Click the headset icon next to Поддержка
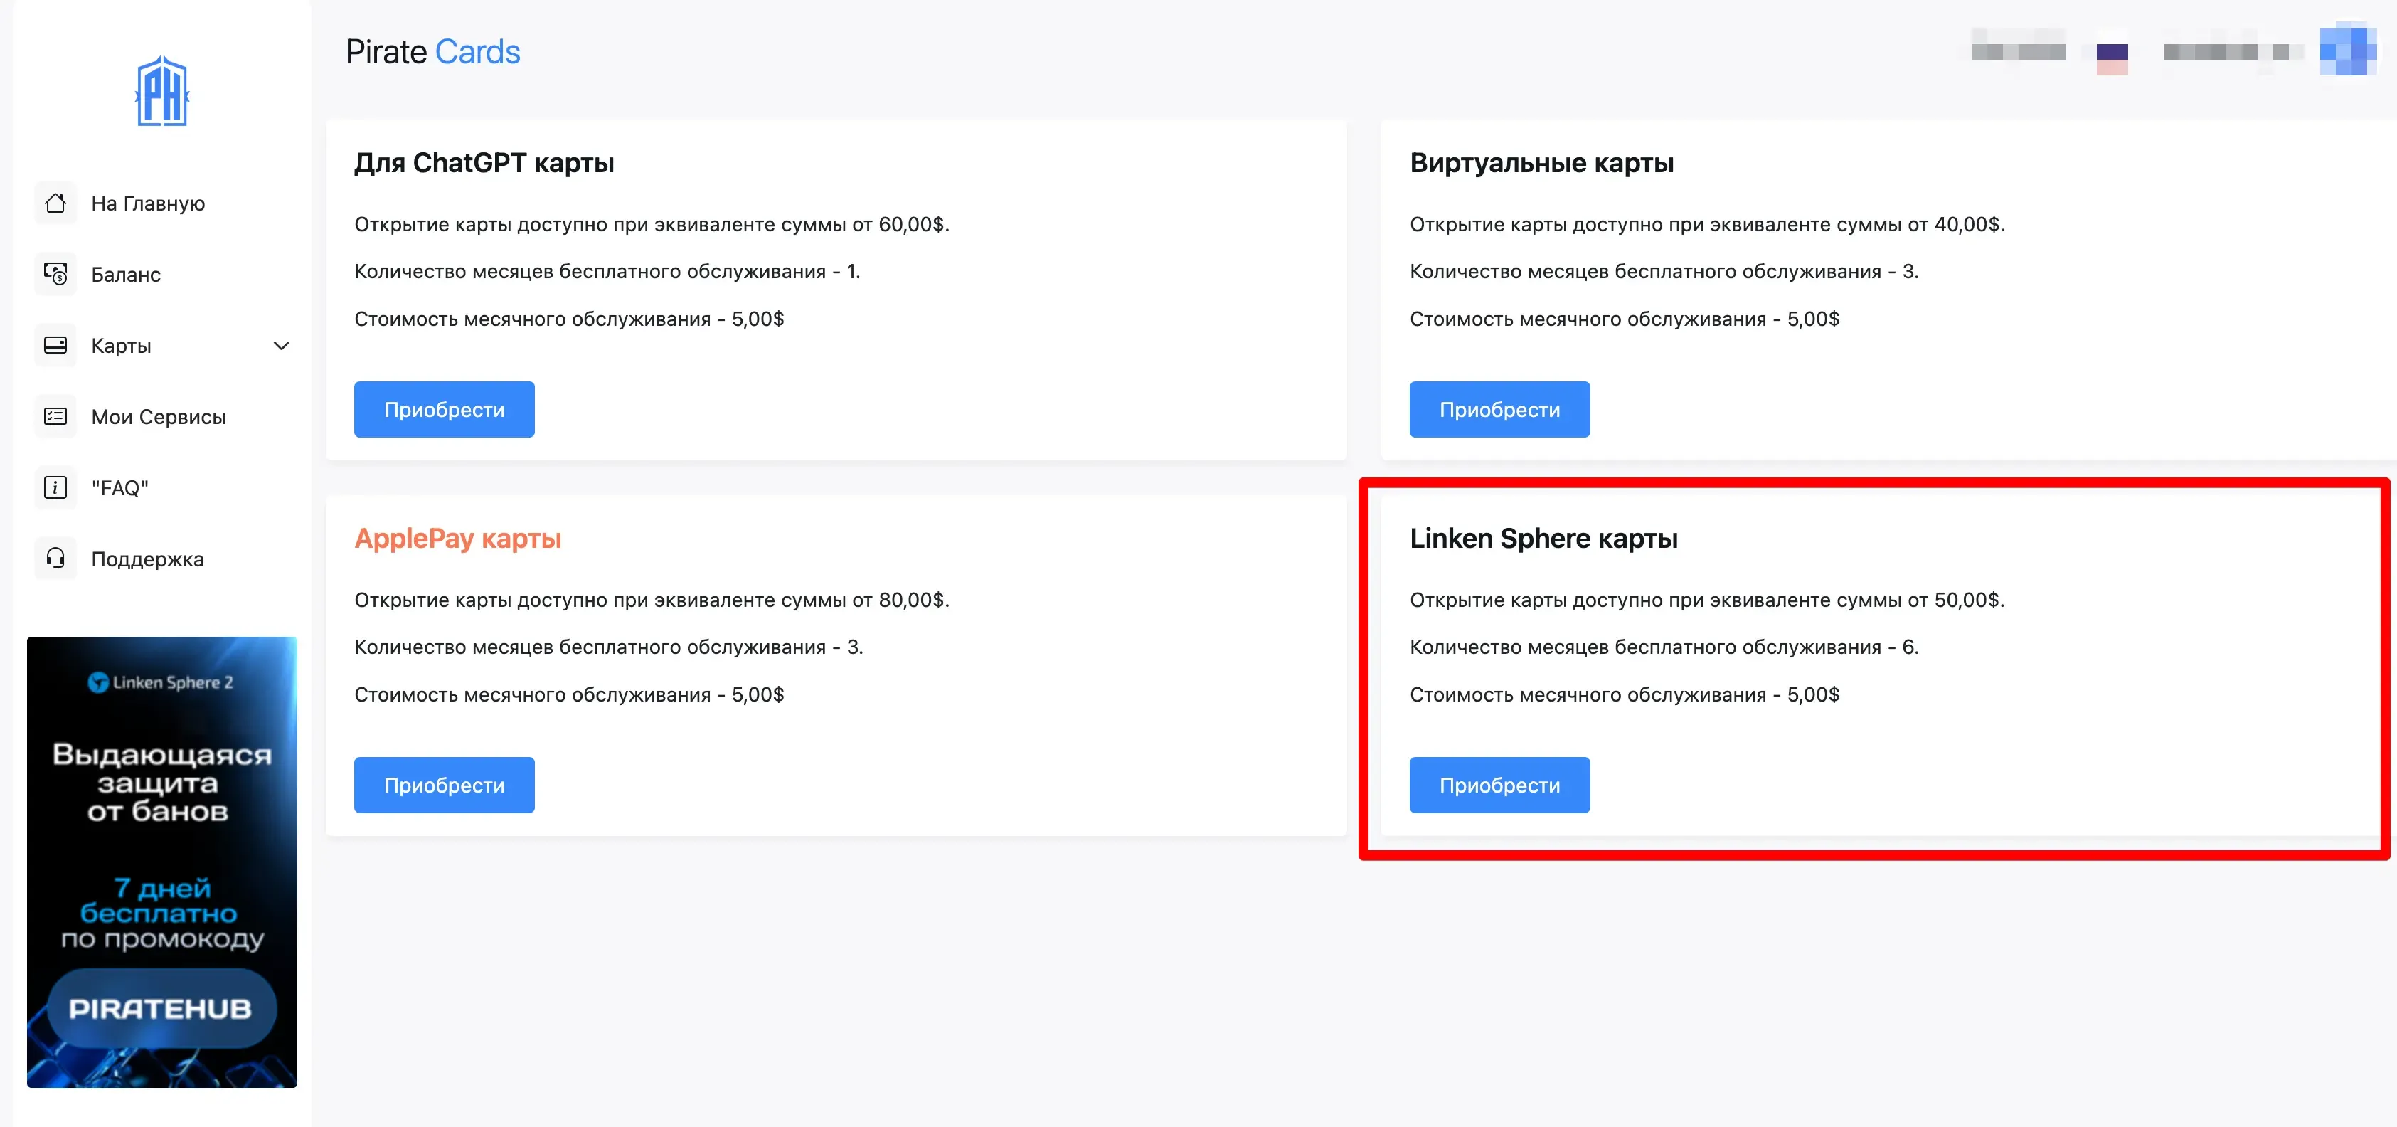 coord(55,559)
